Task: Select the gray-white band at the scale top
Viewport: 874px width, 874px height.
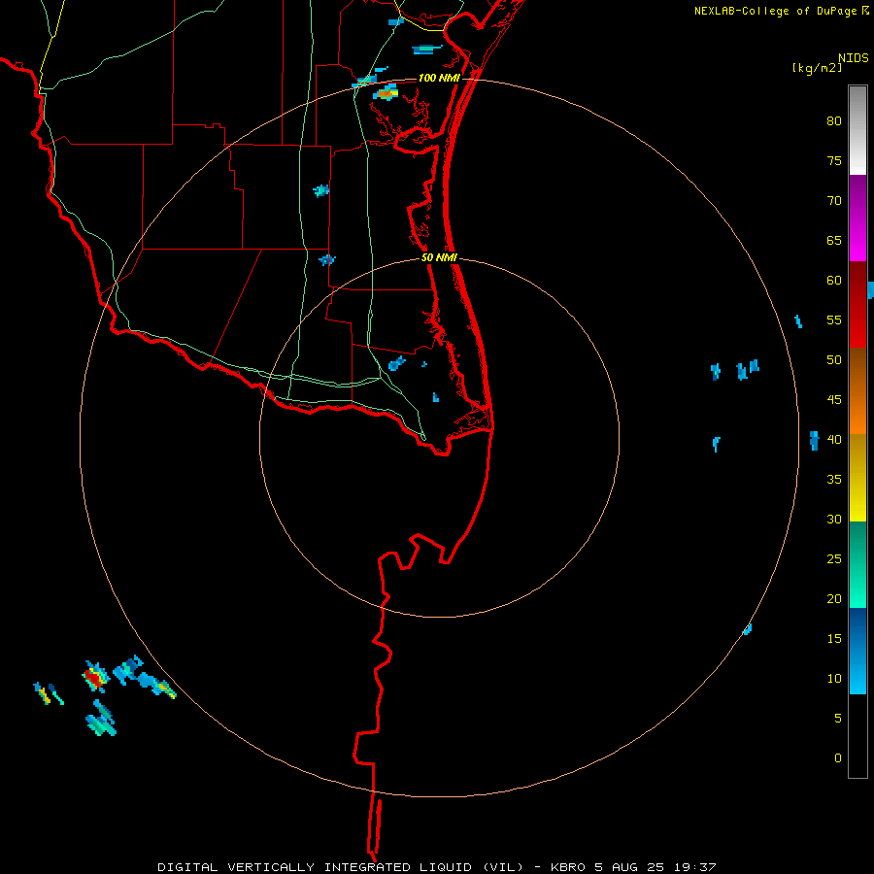Action: coord(857,130)
